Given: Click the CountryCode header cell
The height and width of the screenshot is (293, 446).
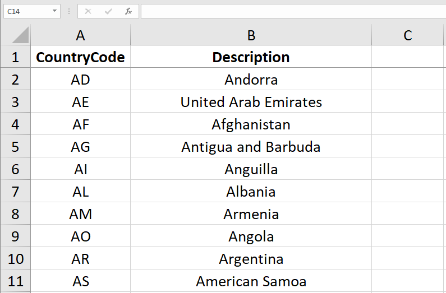Looking at the screenshot, I should (x=80, y=57).
